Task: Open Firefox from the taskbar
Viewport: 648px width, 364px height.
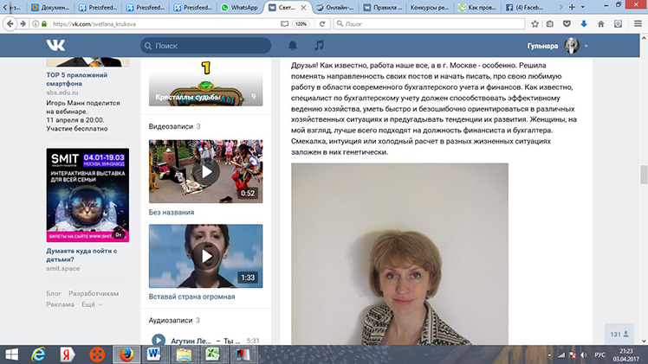Action: (126, 354)
